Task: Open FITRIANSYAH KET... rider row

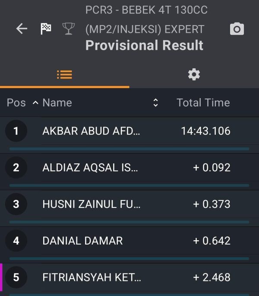Action: coord(129,277)
